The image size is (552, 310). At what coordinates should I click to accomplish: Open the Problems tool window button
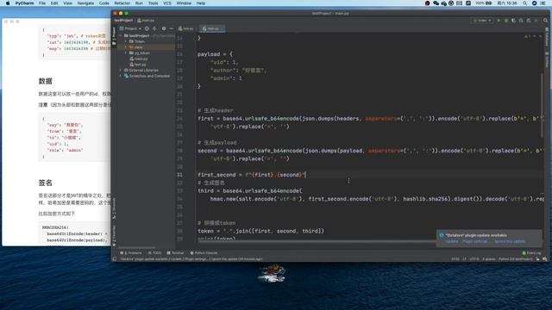(x=131, y=252)
